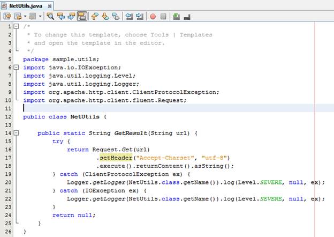Toggle Highlight Search button
The width and height of the screenshot is (334, 237).
coord(82,16)
